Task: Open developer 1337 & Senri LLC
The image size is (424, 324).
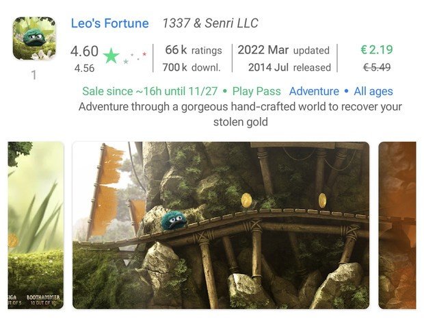Action: [210, 23]
